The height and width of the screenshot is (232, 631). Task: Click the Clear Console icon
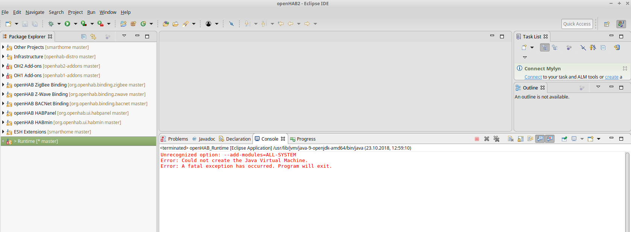coord(511,139)
